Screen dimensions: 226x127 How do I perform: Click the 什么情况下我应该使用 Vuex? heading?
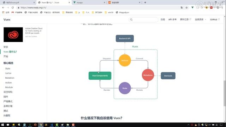tap(101, 118)
